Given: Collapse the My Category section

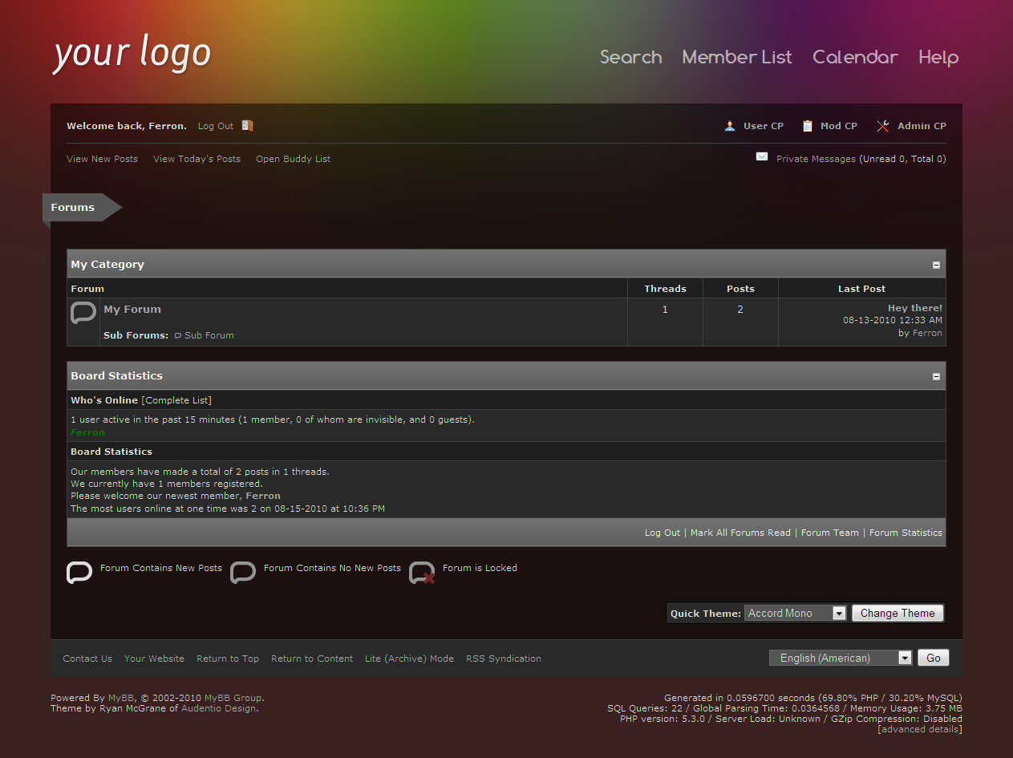Looking at the screenshot, I should (936, 265).
